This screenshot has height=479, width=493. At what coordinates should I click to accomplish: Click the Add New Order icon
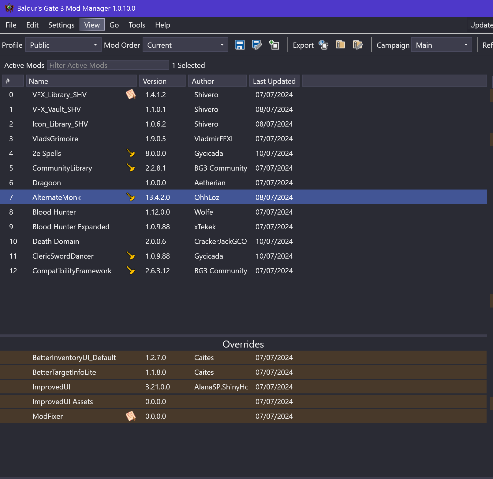[274, 45]
